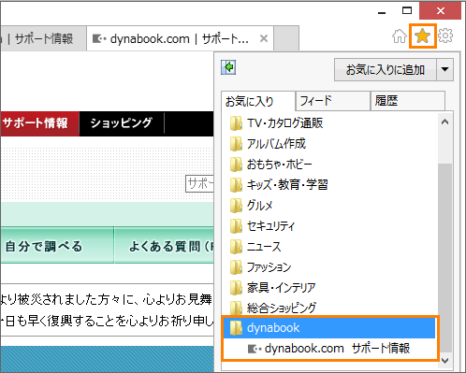Viewport: 466px width, 373px height.
Task: Open a new blank browser tab
Action: pos(286,38)
